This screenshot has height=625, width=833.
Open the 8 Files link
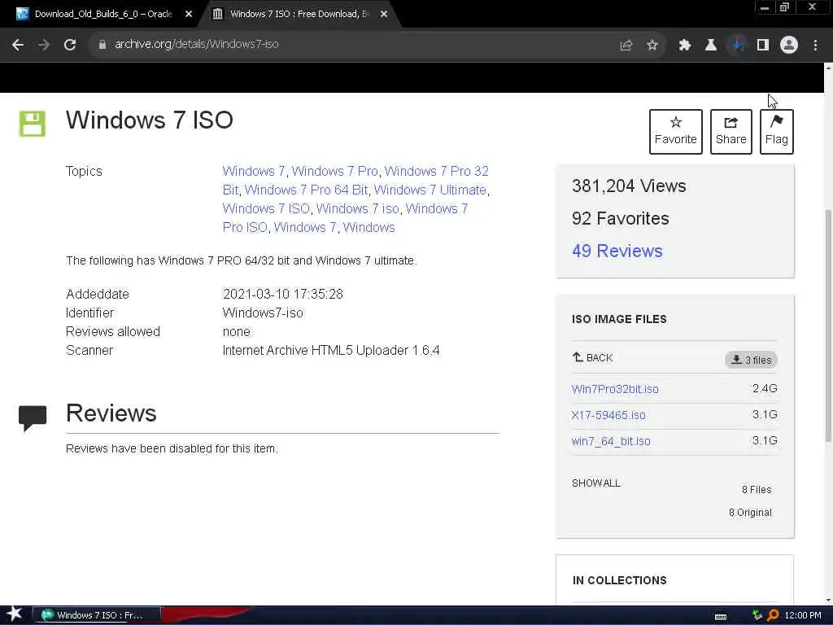click(757, 489)
